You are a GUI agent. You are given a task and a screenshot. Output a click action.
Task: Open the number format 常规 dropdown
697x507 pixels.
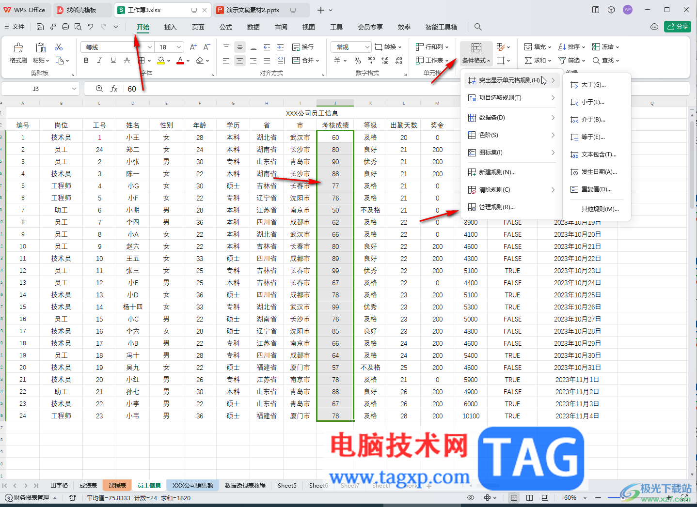tap(367, 47)
